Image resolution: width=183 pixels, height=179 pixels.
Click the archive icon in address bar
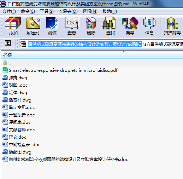point(23,44)
